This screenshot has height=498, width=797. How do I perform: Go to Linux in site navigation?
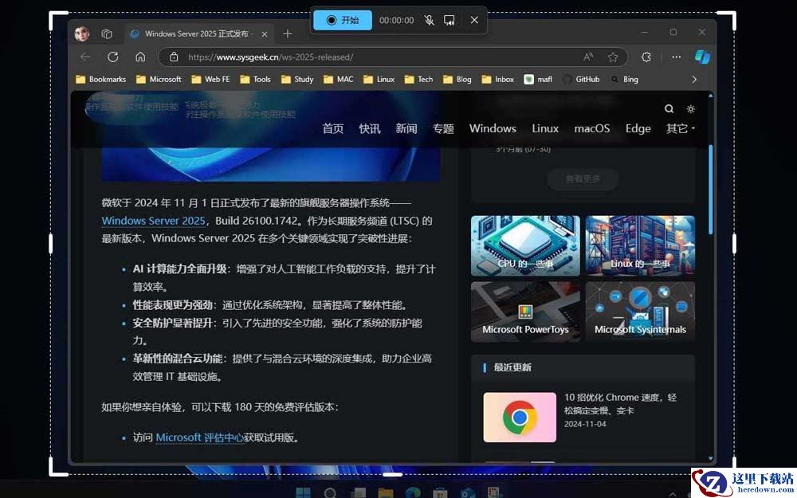[545, 128]
